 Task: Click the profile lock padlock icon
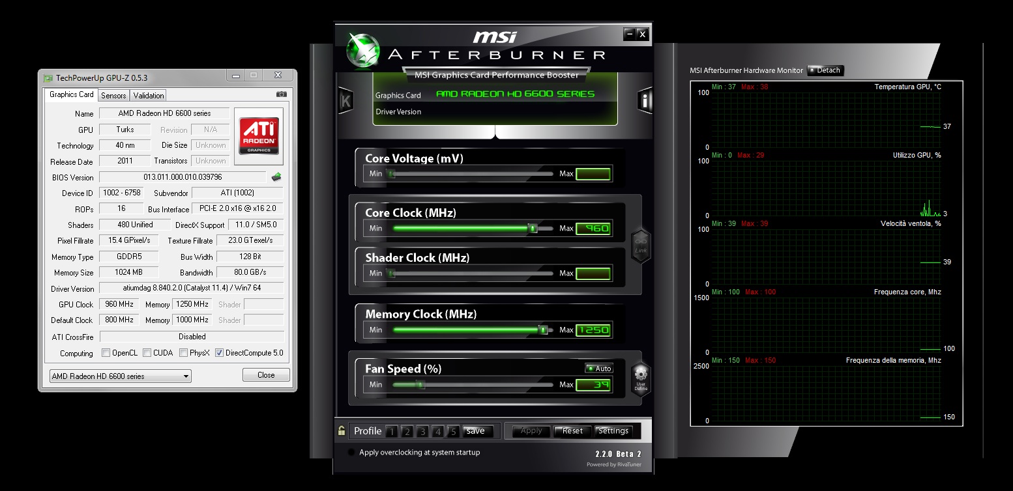[x=342, y=430]
